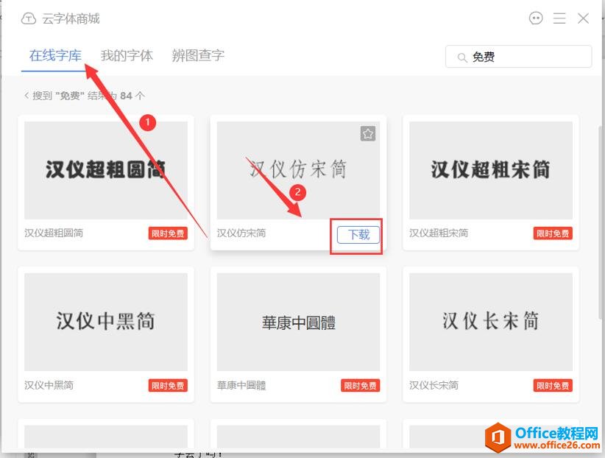Click the 汉仪仿宋简 name label
The height and width of the screenshot is (458, 605).
coord(241,233)
